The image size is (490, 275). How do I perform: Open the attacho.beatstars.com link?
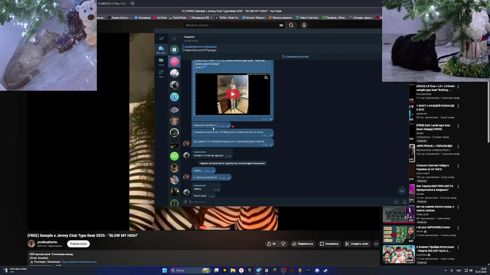pyautogui.click(x=79, y=262)
